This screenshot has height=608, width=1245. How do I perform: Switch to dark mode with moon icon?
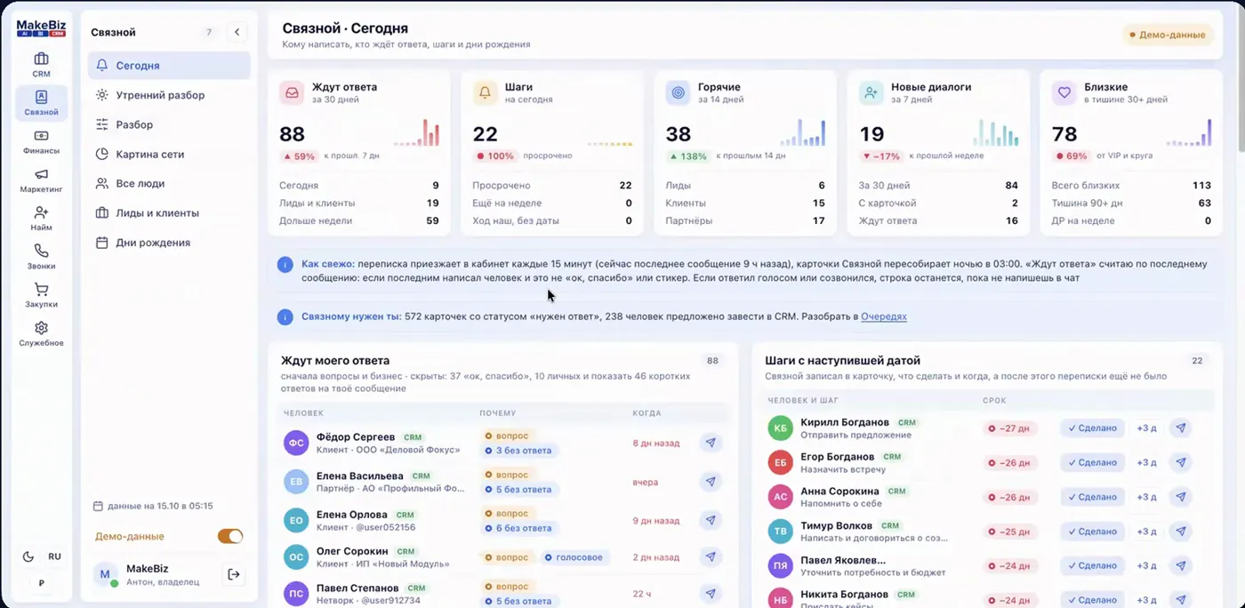click(x=28, y=556)
